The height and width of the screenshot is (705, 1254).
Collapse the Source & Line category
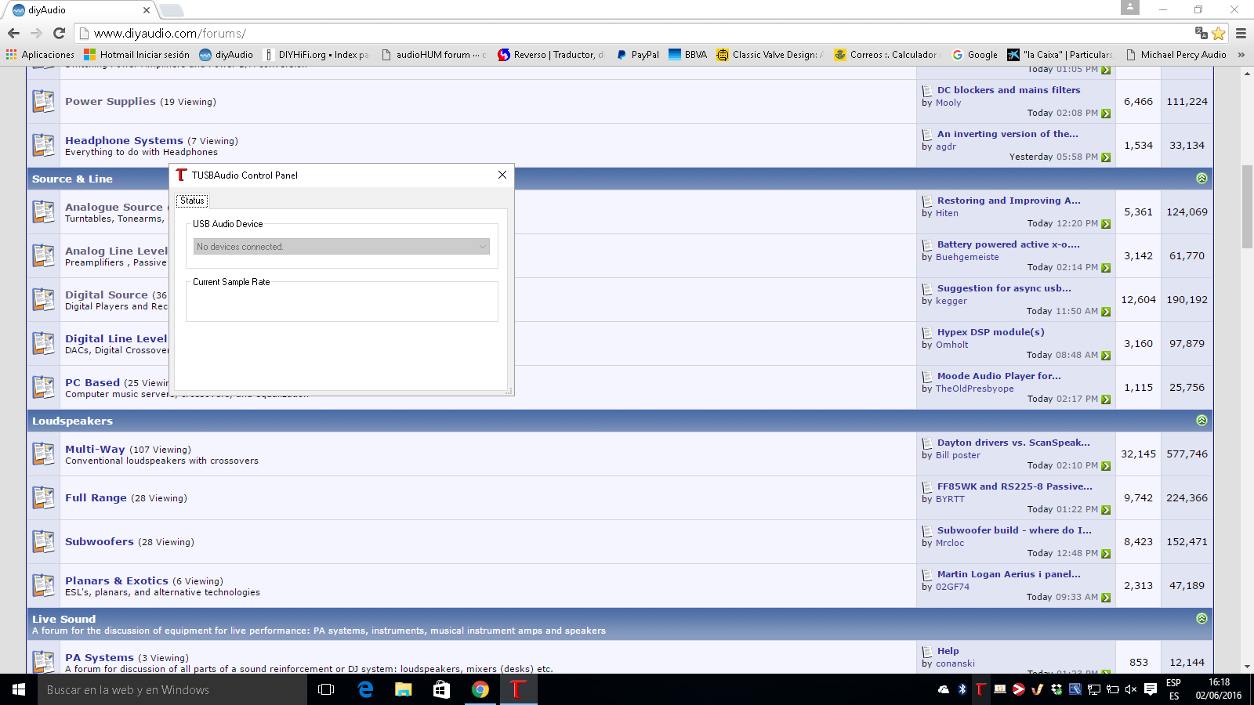pos(1201,179)
